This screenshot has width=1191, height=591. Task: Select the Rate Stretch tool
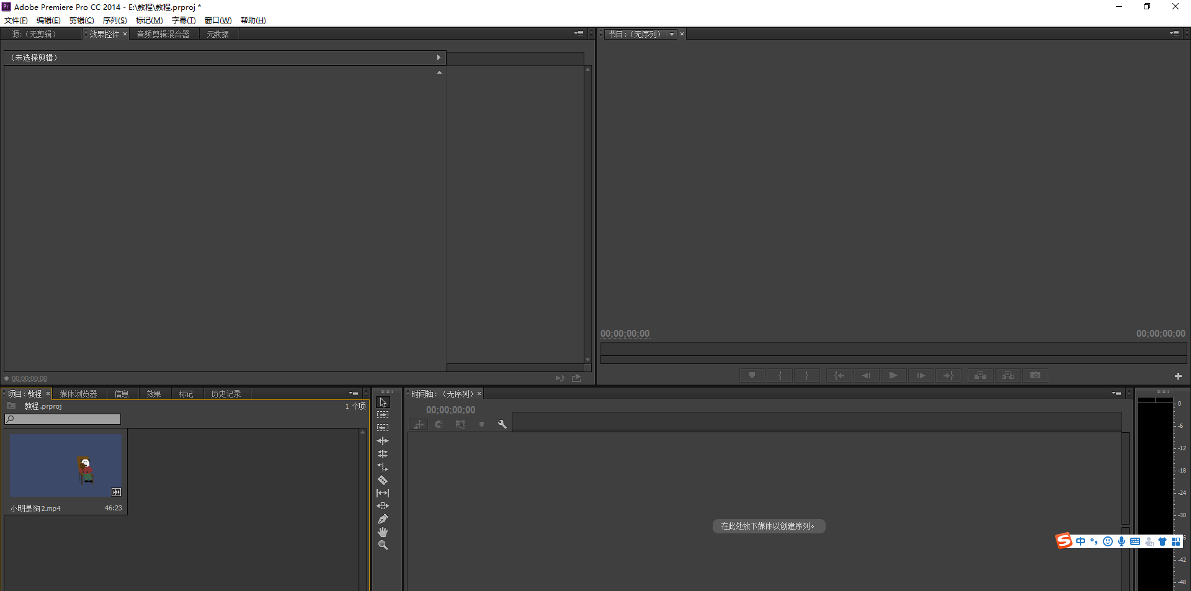pyautogui.click(x=383, y=467)
